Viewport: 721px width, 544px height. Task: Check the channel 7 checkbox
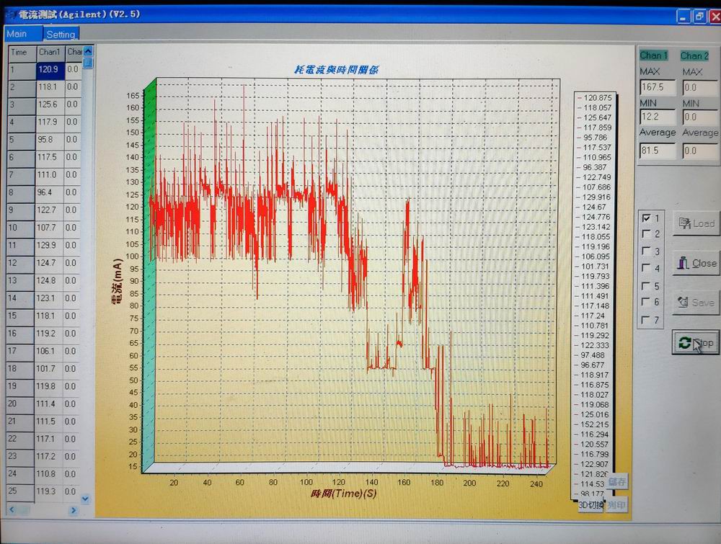tap(646, 320)
